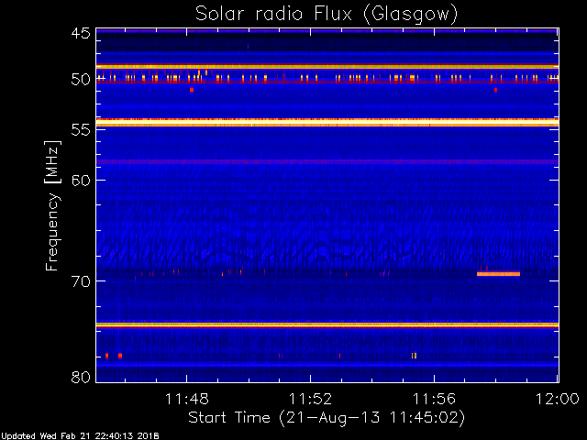Click the '55' frequency tick label

point(81,130)
